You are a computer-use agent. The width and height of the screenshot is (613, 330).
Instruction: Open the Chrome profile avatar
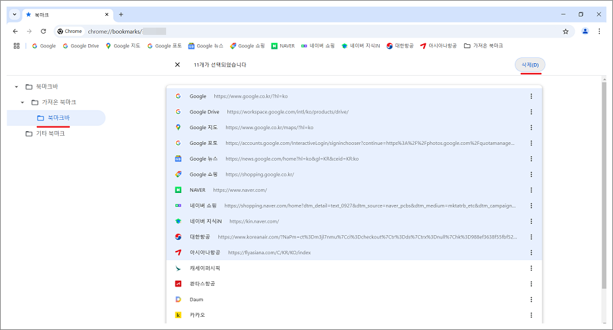(x=585, y=31)
